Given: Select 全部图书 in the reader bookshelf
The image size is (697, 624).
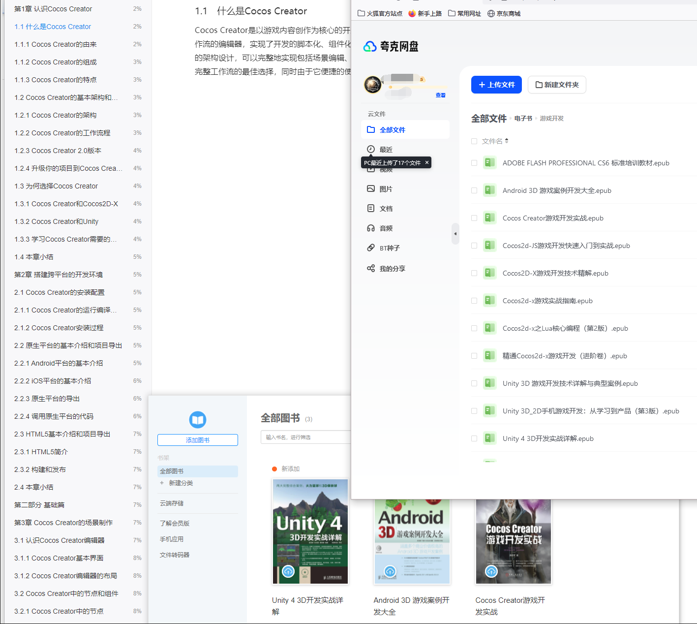Looking at the screenshot, I should 198,471.
